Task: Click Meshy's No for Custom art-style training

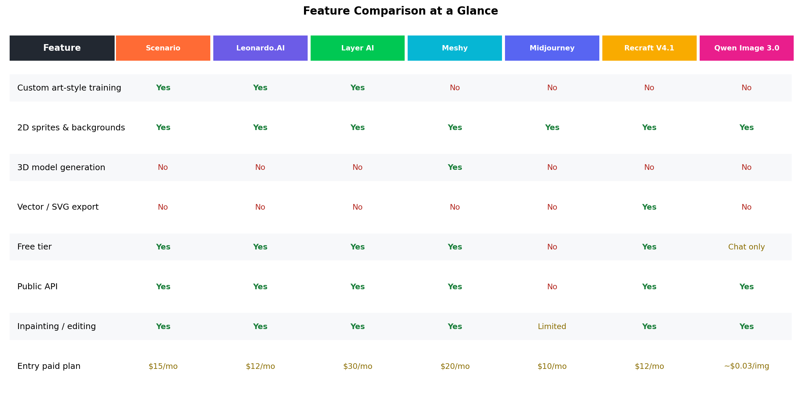Action: (x=455, y=88)
